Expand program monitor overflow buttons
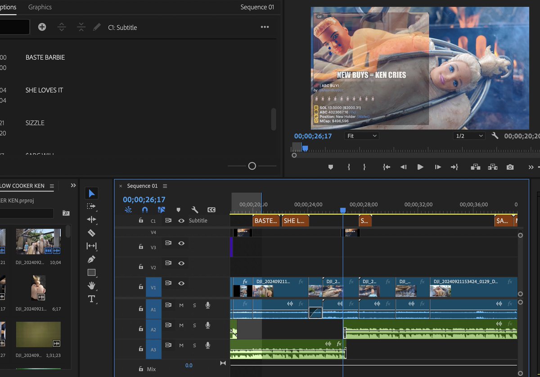540x377 pixels. click(531, 167)
